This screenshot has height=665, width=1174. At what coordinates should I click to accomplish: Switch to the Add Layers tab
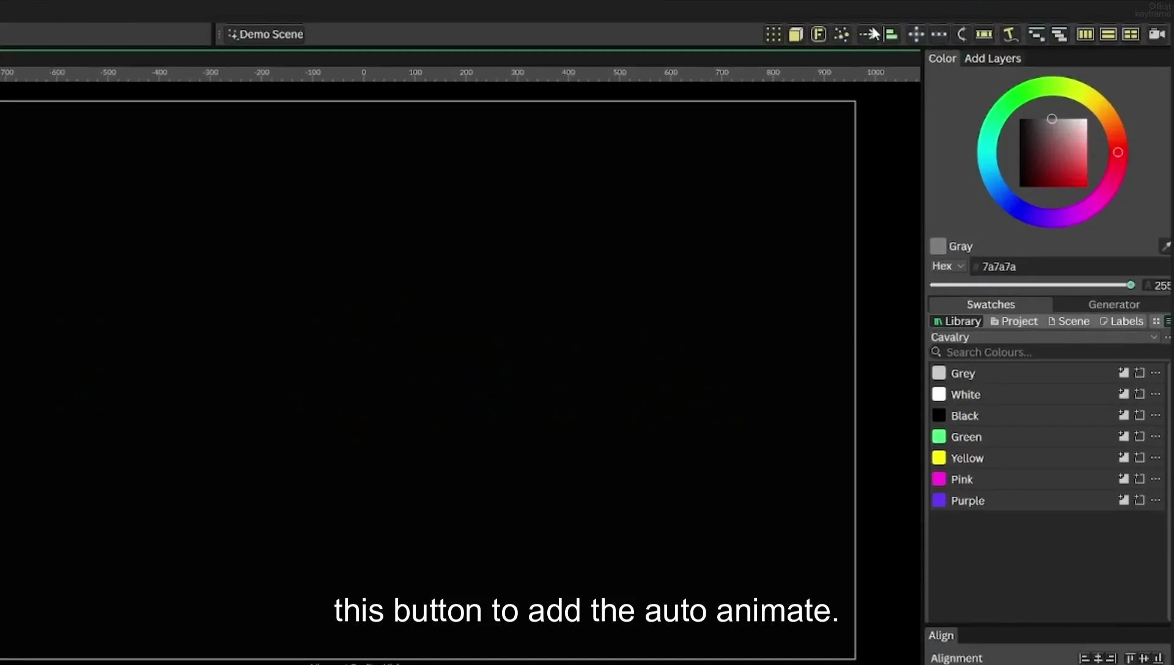click(x=992, y=58)
